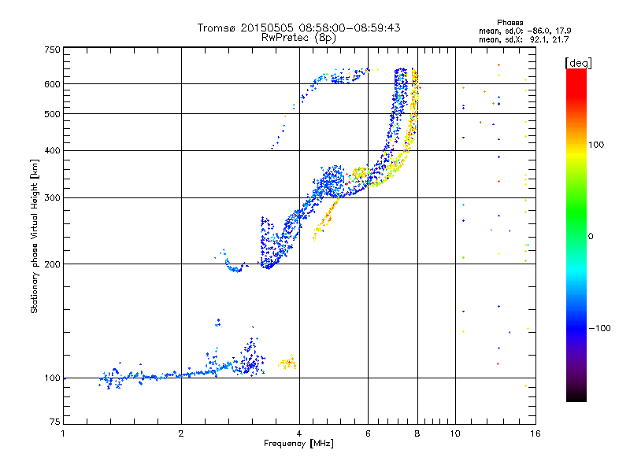630x472 pixels.
Task: Click the y-axis label '75'
Action: 55,422
